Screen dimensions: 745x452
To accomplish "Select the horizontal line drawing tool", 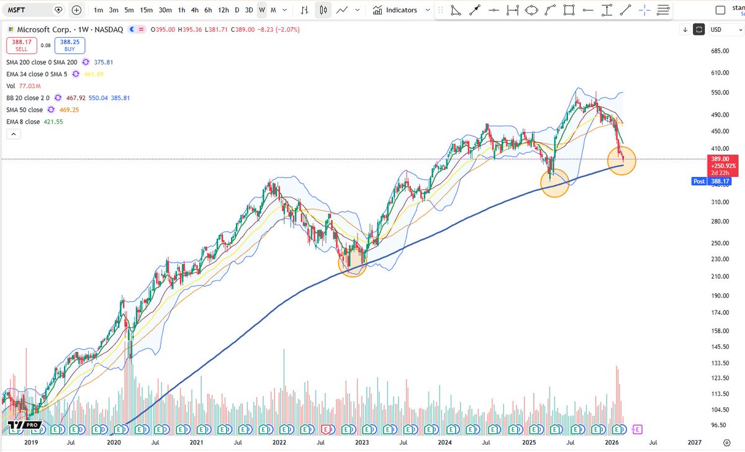I will [x=494, y=10].
